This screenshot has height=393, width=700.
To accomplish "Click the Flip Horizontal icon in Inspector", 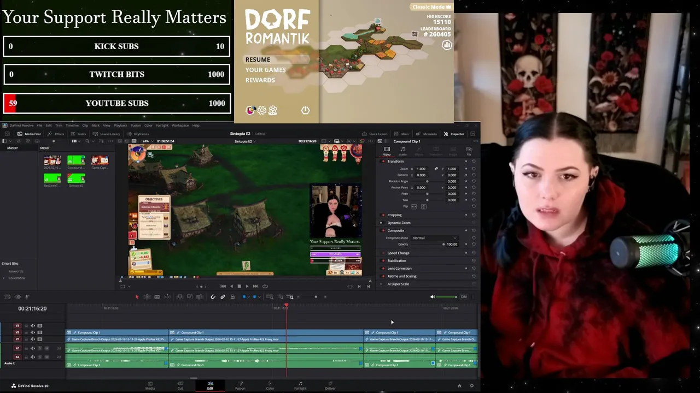I will click(414, 206).
